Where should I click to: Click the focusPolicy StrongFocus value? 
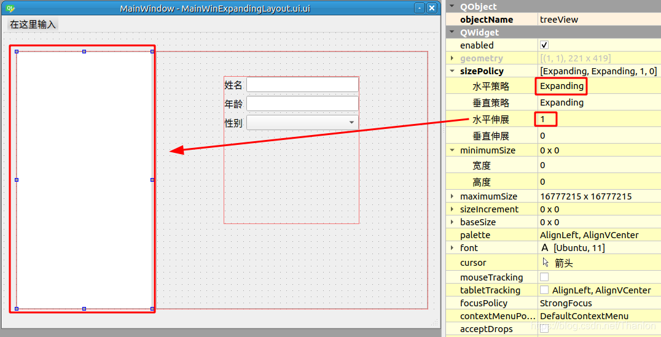click(x=566, y=303)
